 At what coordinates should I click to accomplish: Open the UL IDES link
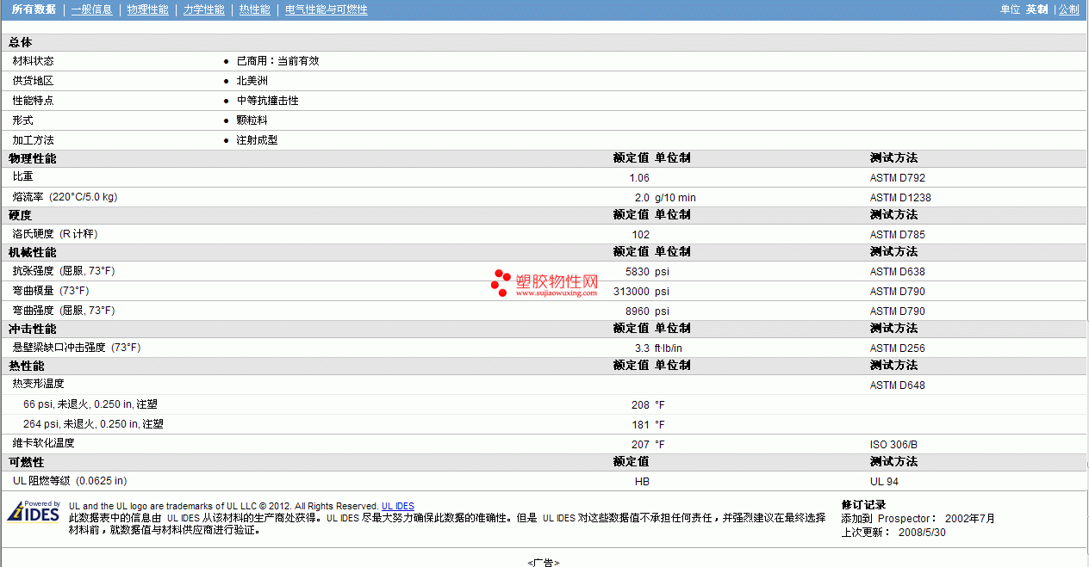pyautogui.click(x=398, y=506)
